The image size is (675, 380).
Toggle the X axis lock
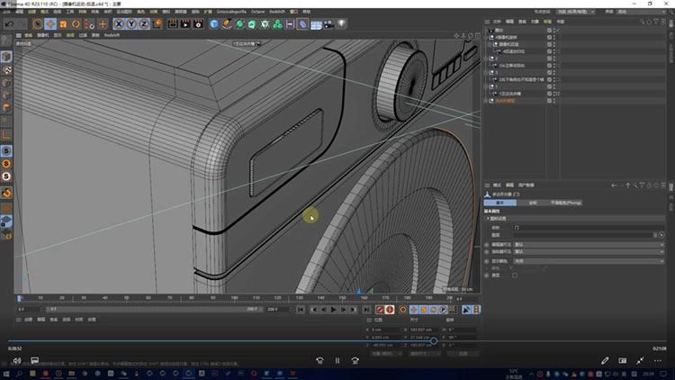[x=119, y=23]
